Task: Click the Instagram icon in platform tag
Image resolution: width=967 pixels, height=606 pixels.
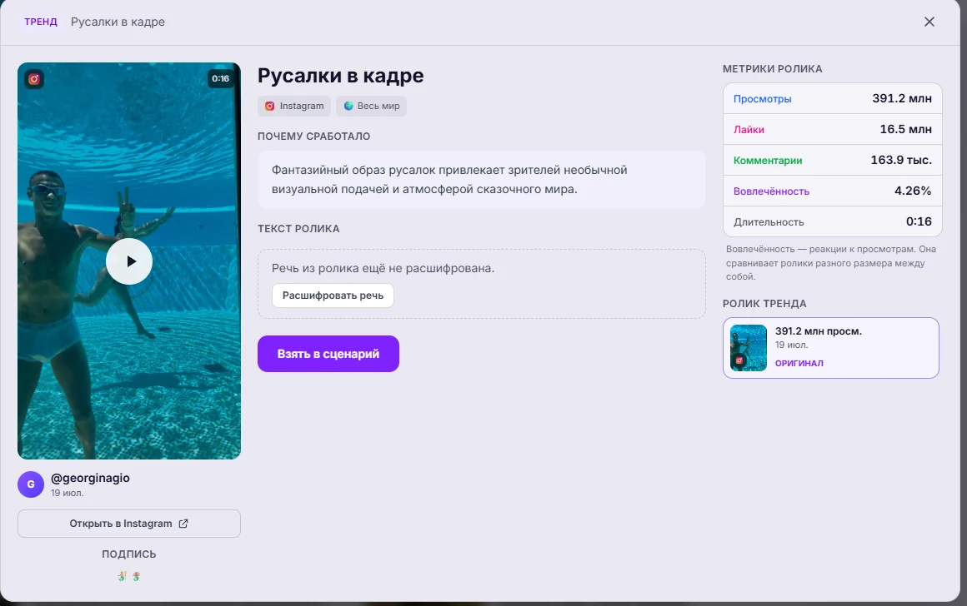Action: [269, 106]
